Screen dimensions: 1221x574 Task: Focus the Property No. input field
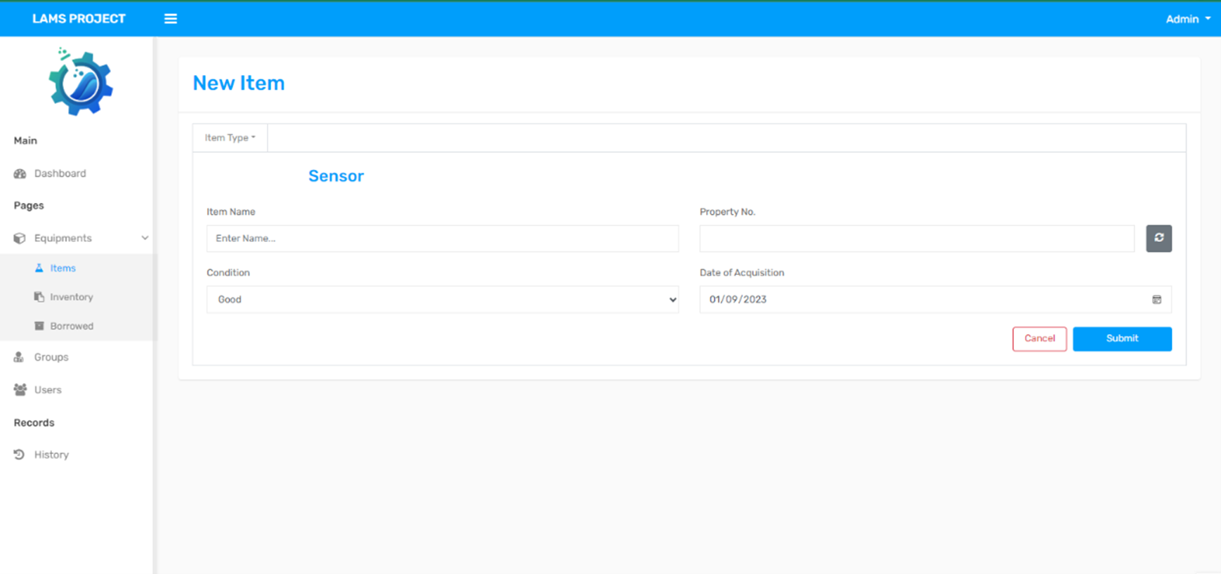(917, 239)
